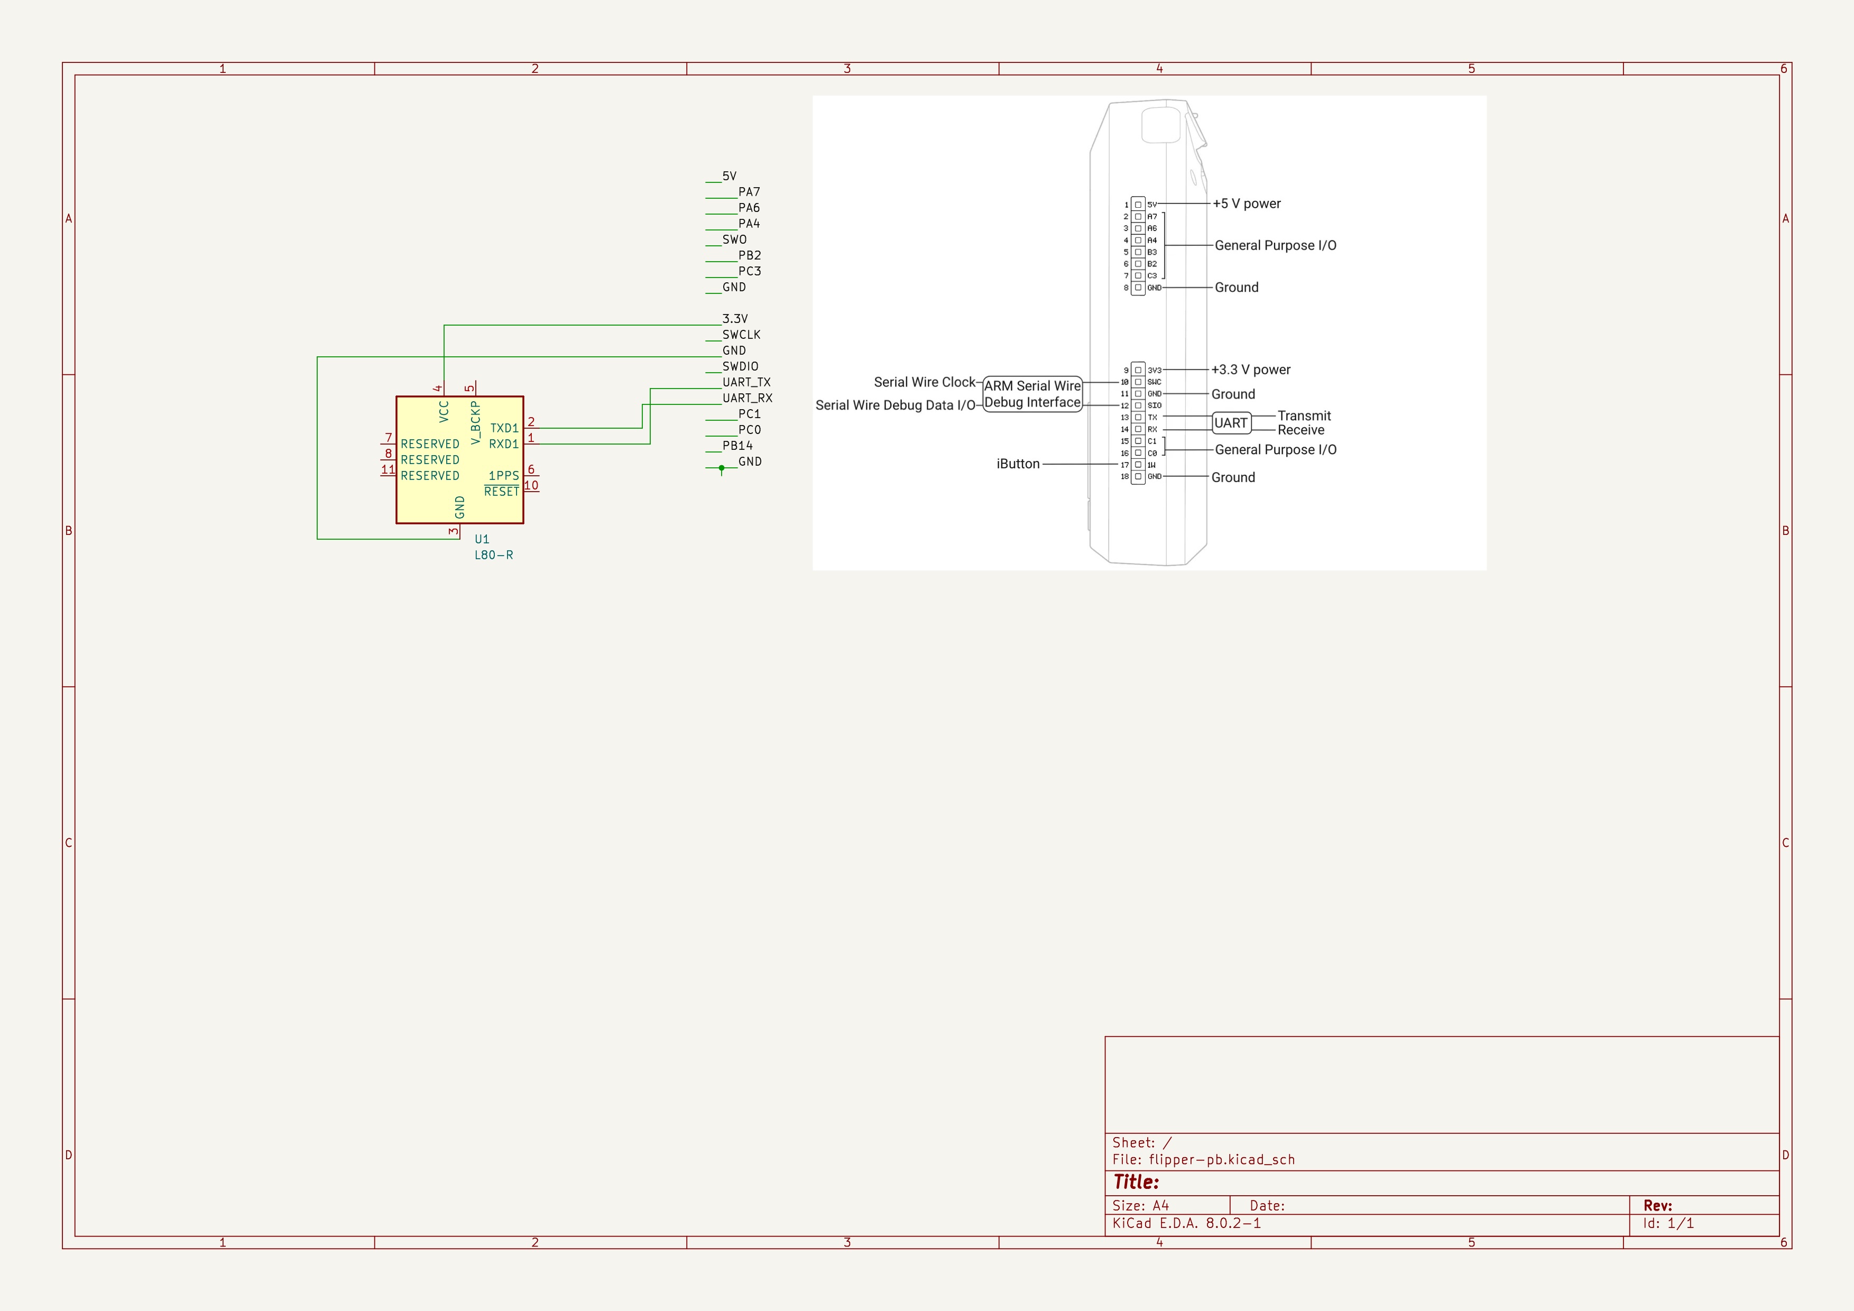Select the SWDIO net label
The height and width of the screenshot is (1311, 1854).
[740, 366]
